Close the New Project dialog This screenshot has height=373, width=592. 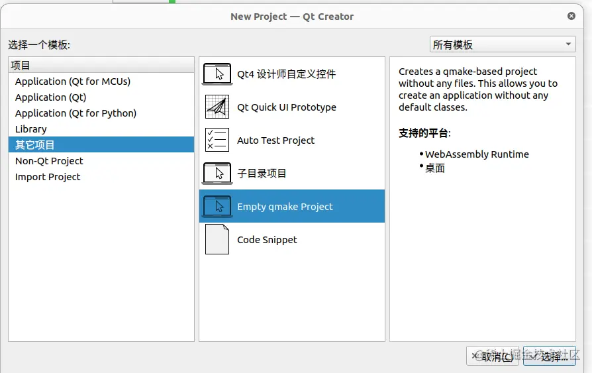click(x=571, y=16)
